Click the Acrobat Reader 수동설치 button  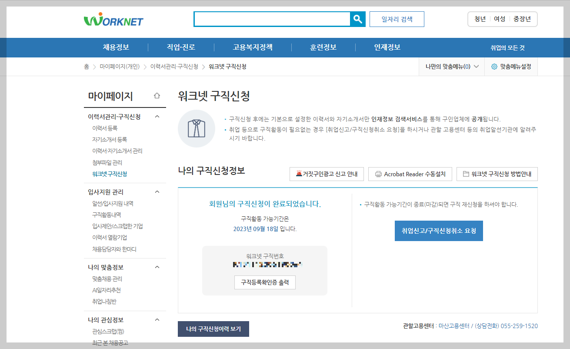coord(410,174)
